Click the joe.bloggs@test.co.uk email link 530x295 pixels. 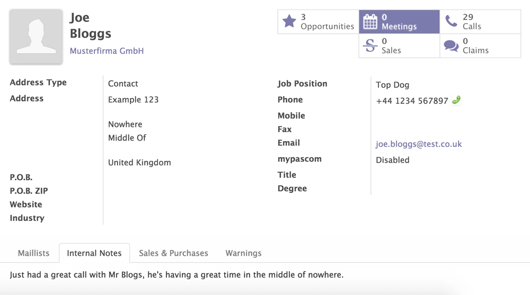click(419, 144)
